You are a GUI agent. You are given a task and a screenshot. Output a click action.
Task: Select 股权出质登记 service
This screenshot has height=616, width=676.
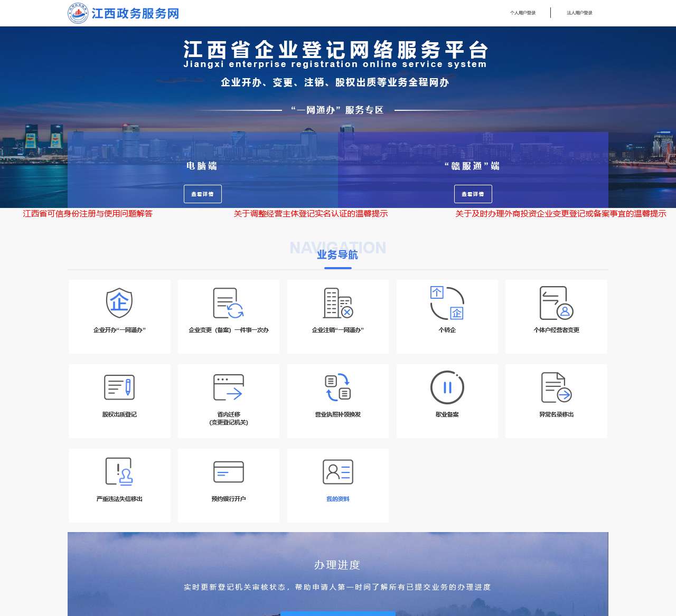(119, 400)
